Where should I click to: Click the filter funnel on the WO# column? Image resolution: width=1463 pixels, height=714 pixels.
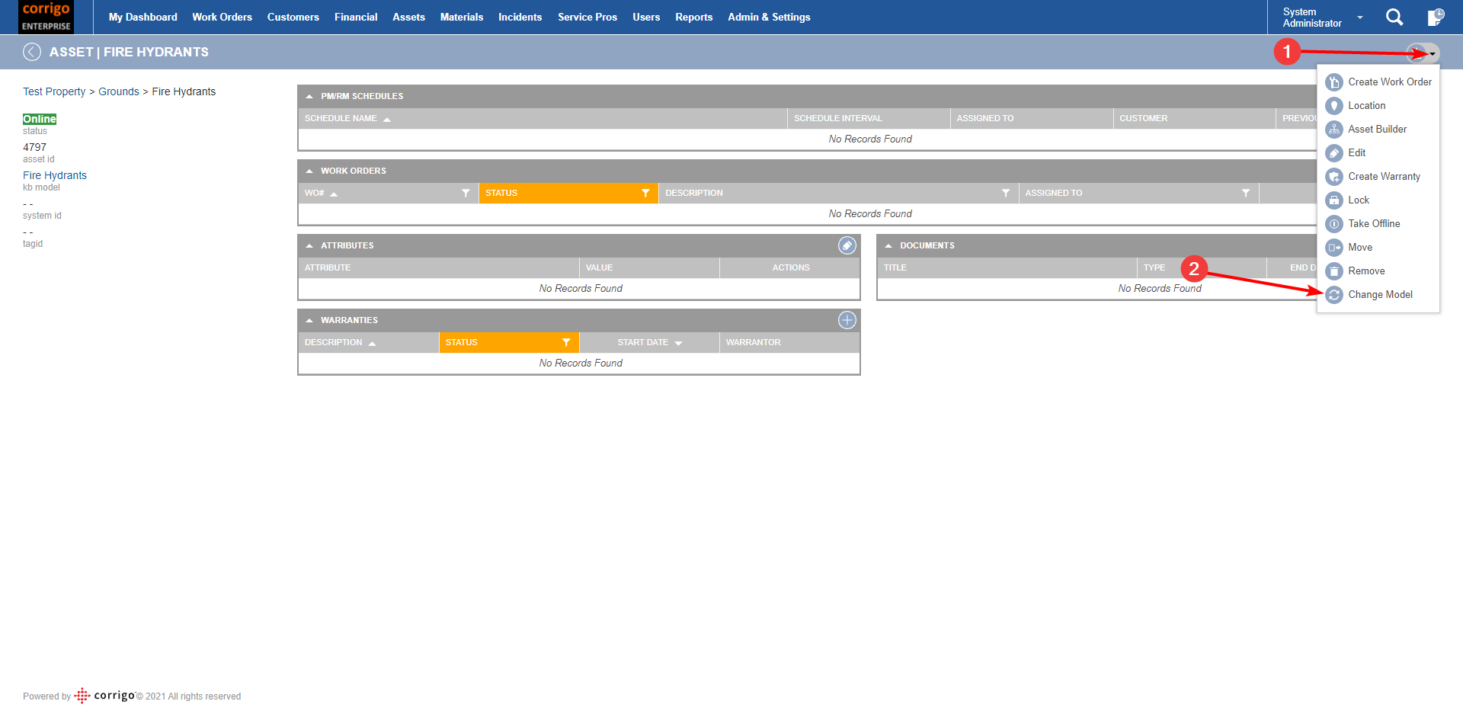point(466,193)
